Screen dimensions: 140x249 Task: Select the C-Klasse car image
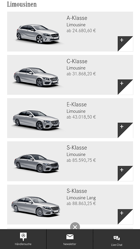(36, 77)
